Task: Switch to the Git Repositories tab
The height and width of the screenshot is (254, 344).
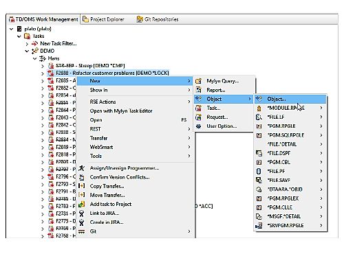Action: click(158, 19)
